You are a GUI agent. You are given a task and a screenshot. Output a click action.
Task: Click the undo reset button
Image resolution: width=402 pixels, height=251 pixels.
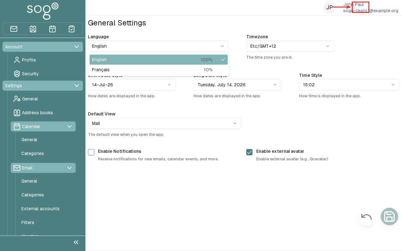click(x=367, y=217)
